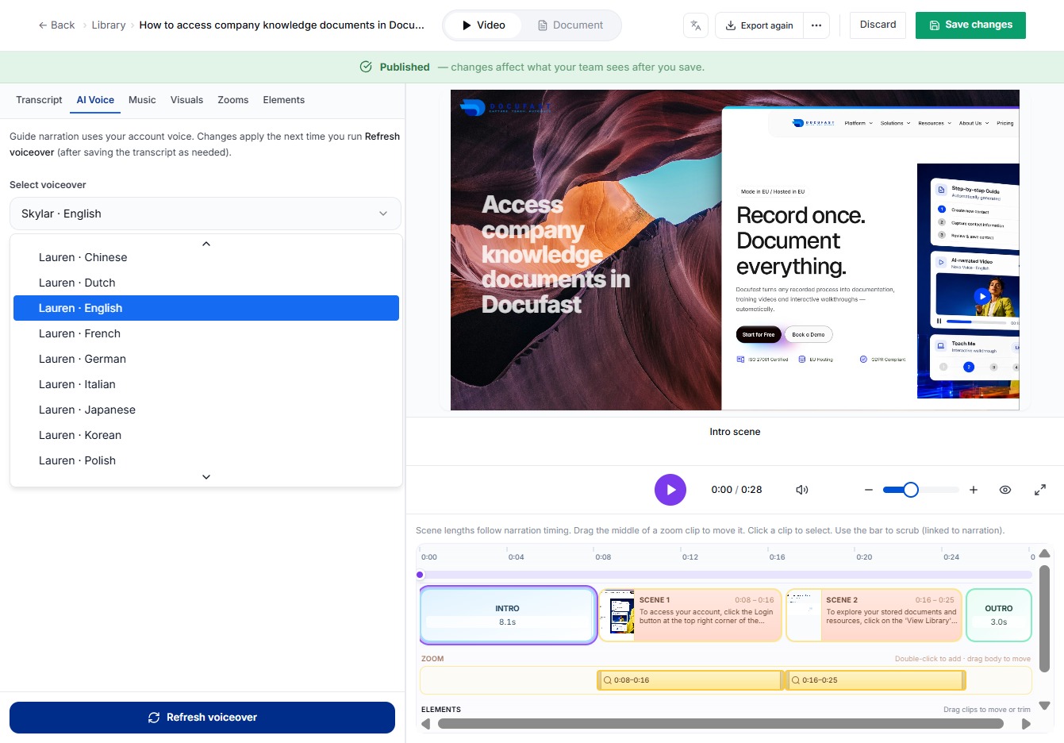Select Lauren · English voice option
Screen dimensions: 1064x743
(x=206, y=308)
